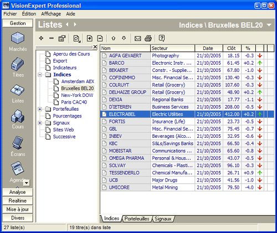Click the Gestion panel button
Screen dimensions: 277x233
pos(18,23)
